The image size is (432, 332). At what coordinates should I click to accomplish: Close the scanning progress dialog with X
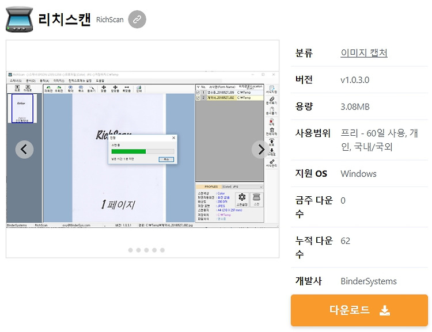(x=173, y=138)
